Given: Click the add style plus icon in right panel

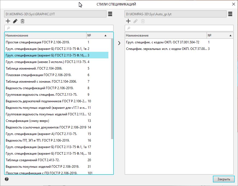Looking at the screenshot, I should [128, 21].
